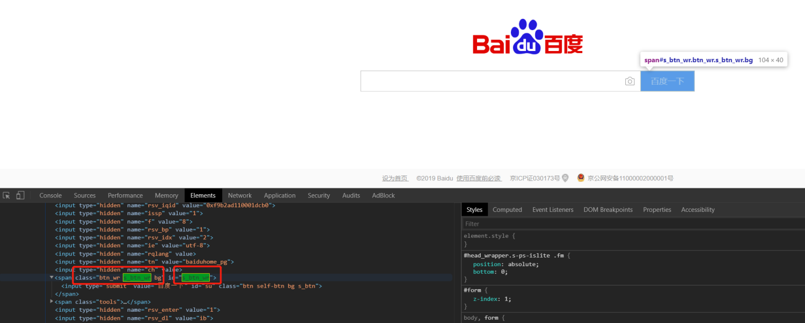Click the shield icon beside 京ICP证030173号
The height and width of the screenshot is (323, 805).
(565, 178)
